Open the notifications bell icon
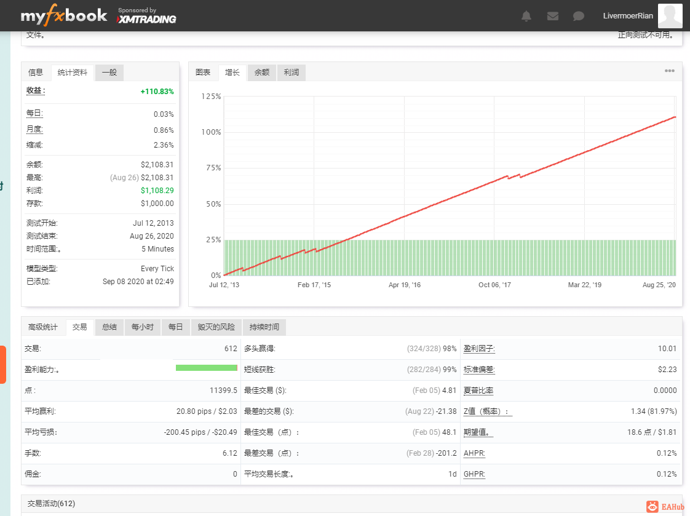 pyautogui.click(x=526, y=16)
